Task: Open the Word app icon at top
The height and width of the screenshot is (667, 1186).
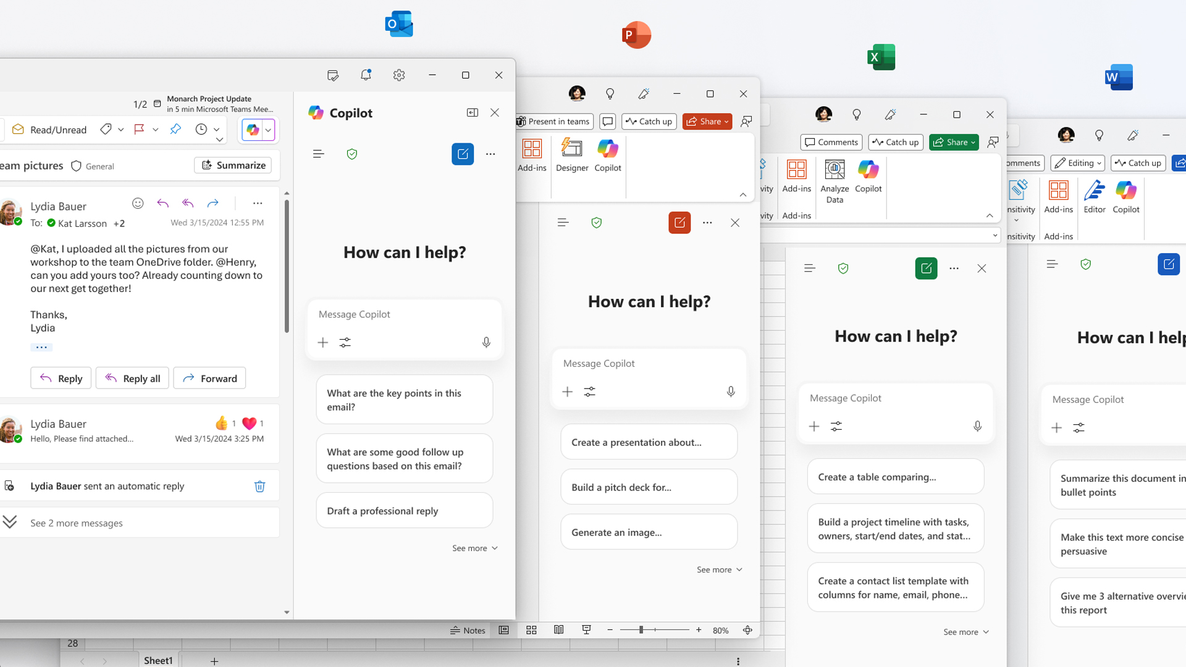Action: 1119,77
